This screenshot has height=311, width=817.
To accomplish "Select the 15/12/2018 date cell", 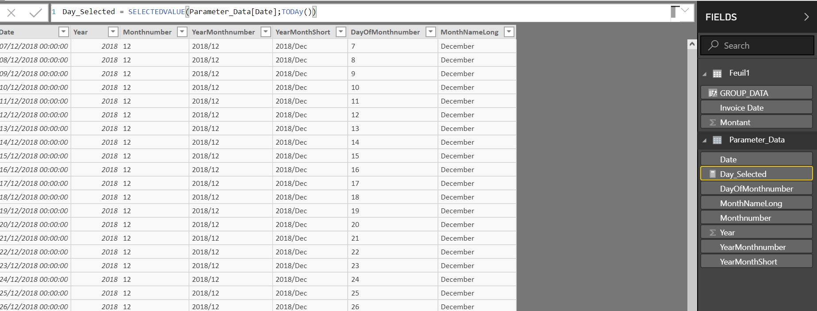I will click(x=35, y=156).
